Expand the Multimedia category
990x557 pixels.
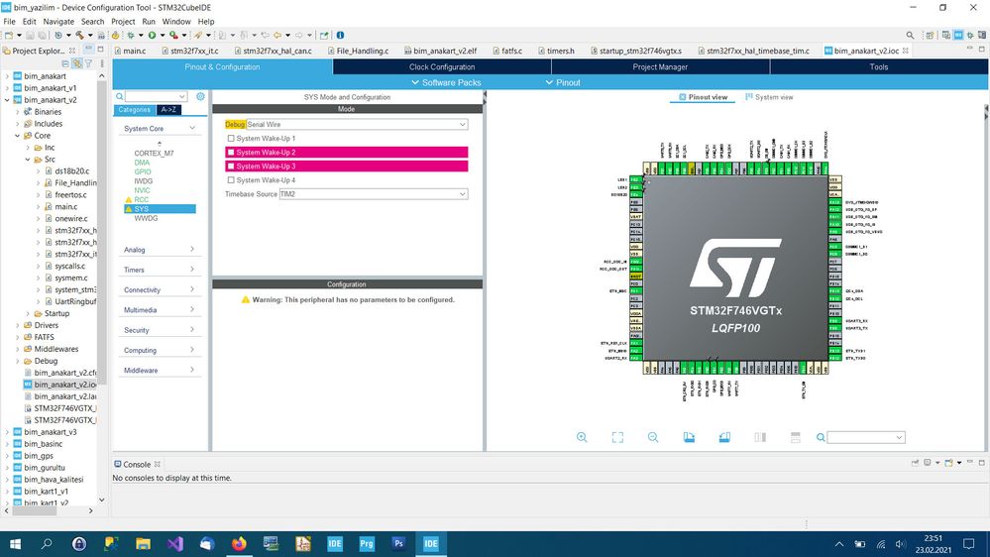[x=160, y=310]
